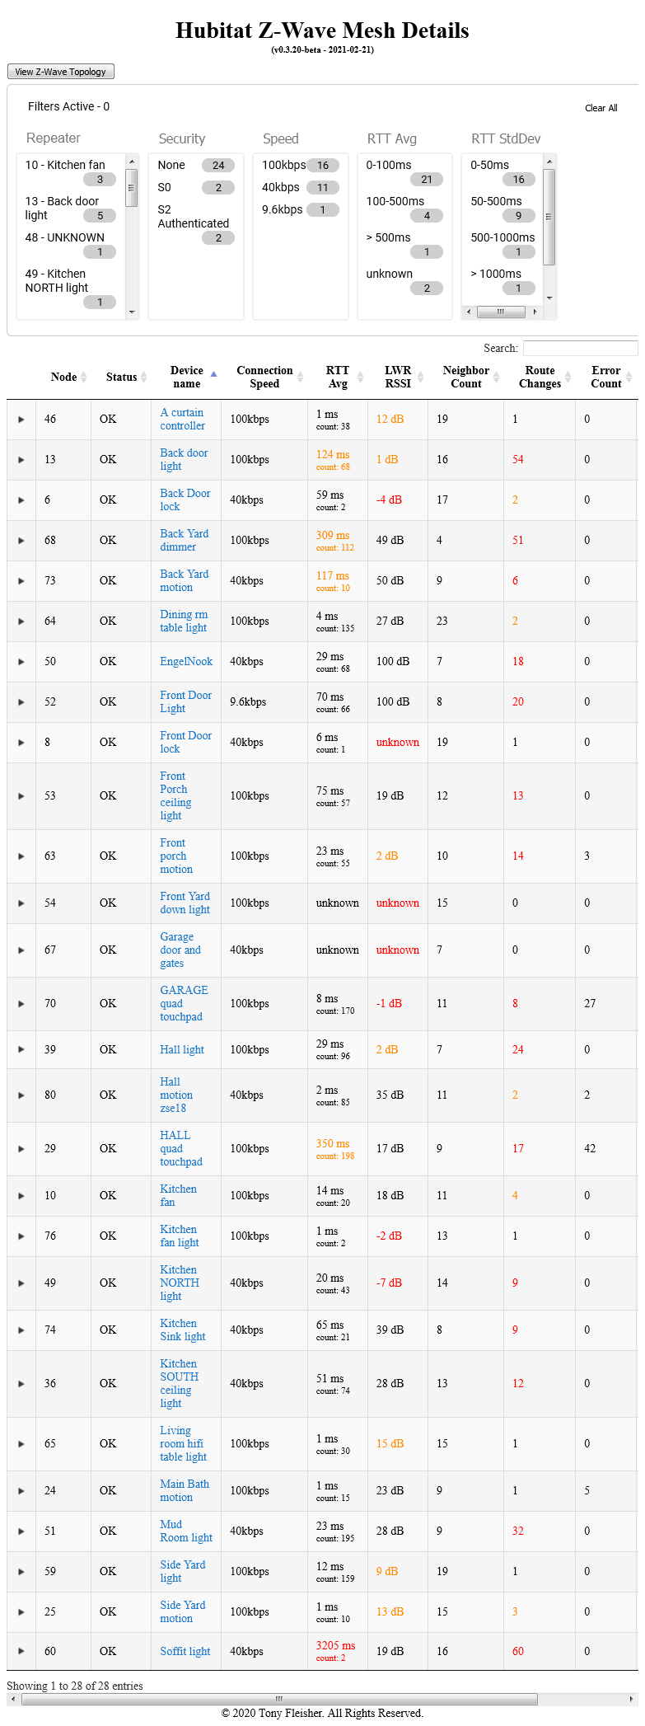Filter by repeater 49 - Kitchen NORTH light
This screenshot has height=1726, width=645.
[71, 288]
